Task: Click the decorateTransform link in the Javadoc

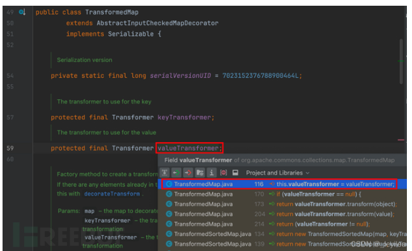Action: pyautogui.click(x=112, y=194)
